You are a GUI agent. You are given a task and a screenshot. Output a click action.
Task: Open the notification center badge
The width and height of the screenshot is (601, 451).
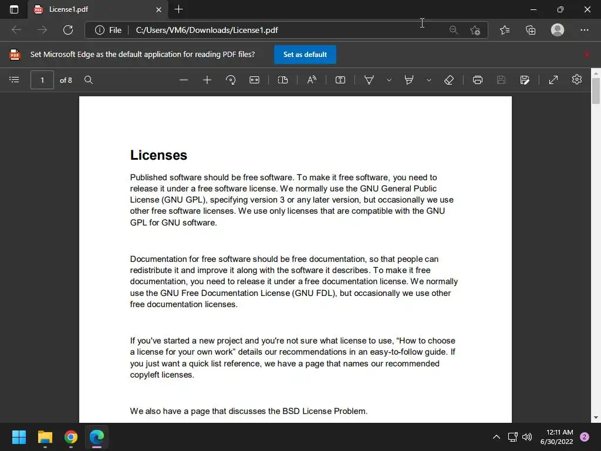[x=585, y=437]
